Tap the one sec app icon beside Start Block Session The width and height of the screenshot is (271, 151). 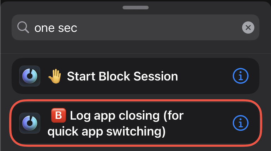[30, 76]
